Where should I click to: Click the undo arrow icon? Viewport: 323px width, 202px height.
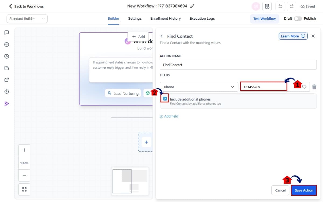[280, 6]
